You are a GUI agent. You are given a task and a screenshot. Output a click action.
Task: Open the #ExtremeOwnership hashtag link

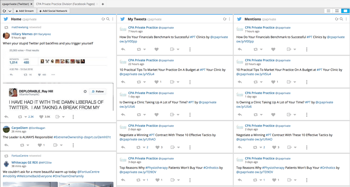68,137
